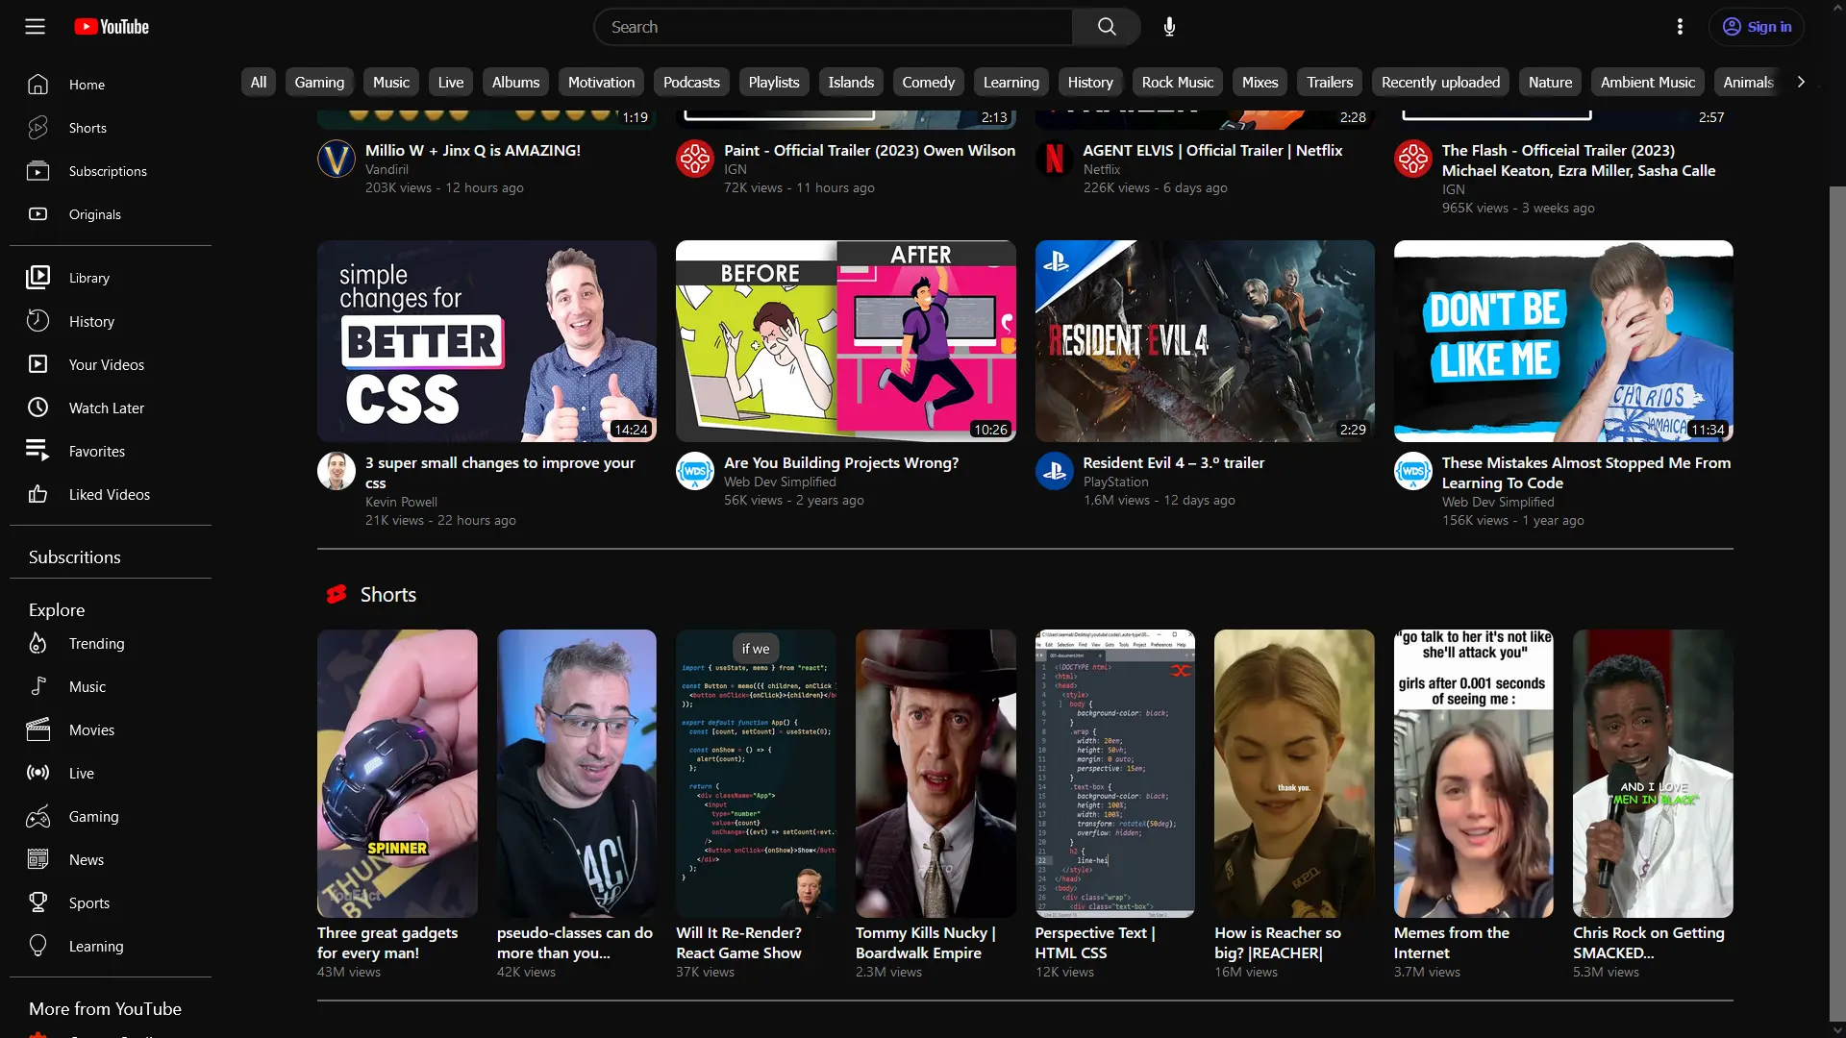This screenshot has height=1038, width=1846.
Task: Open the hamburger guide menu
Action: click(35, 27)
